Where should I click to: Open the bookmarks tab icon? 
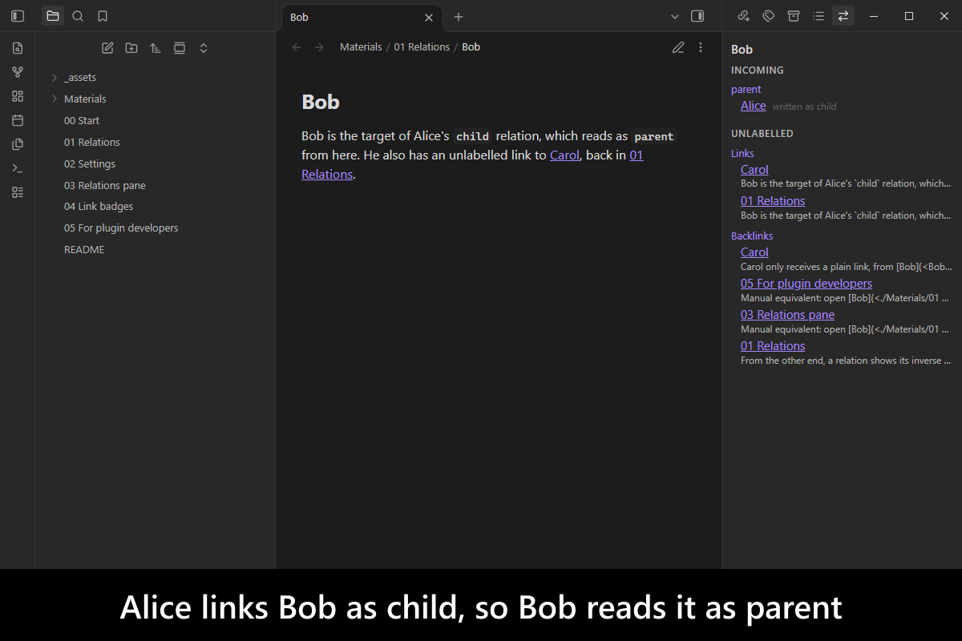[x=103, y=16]
